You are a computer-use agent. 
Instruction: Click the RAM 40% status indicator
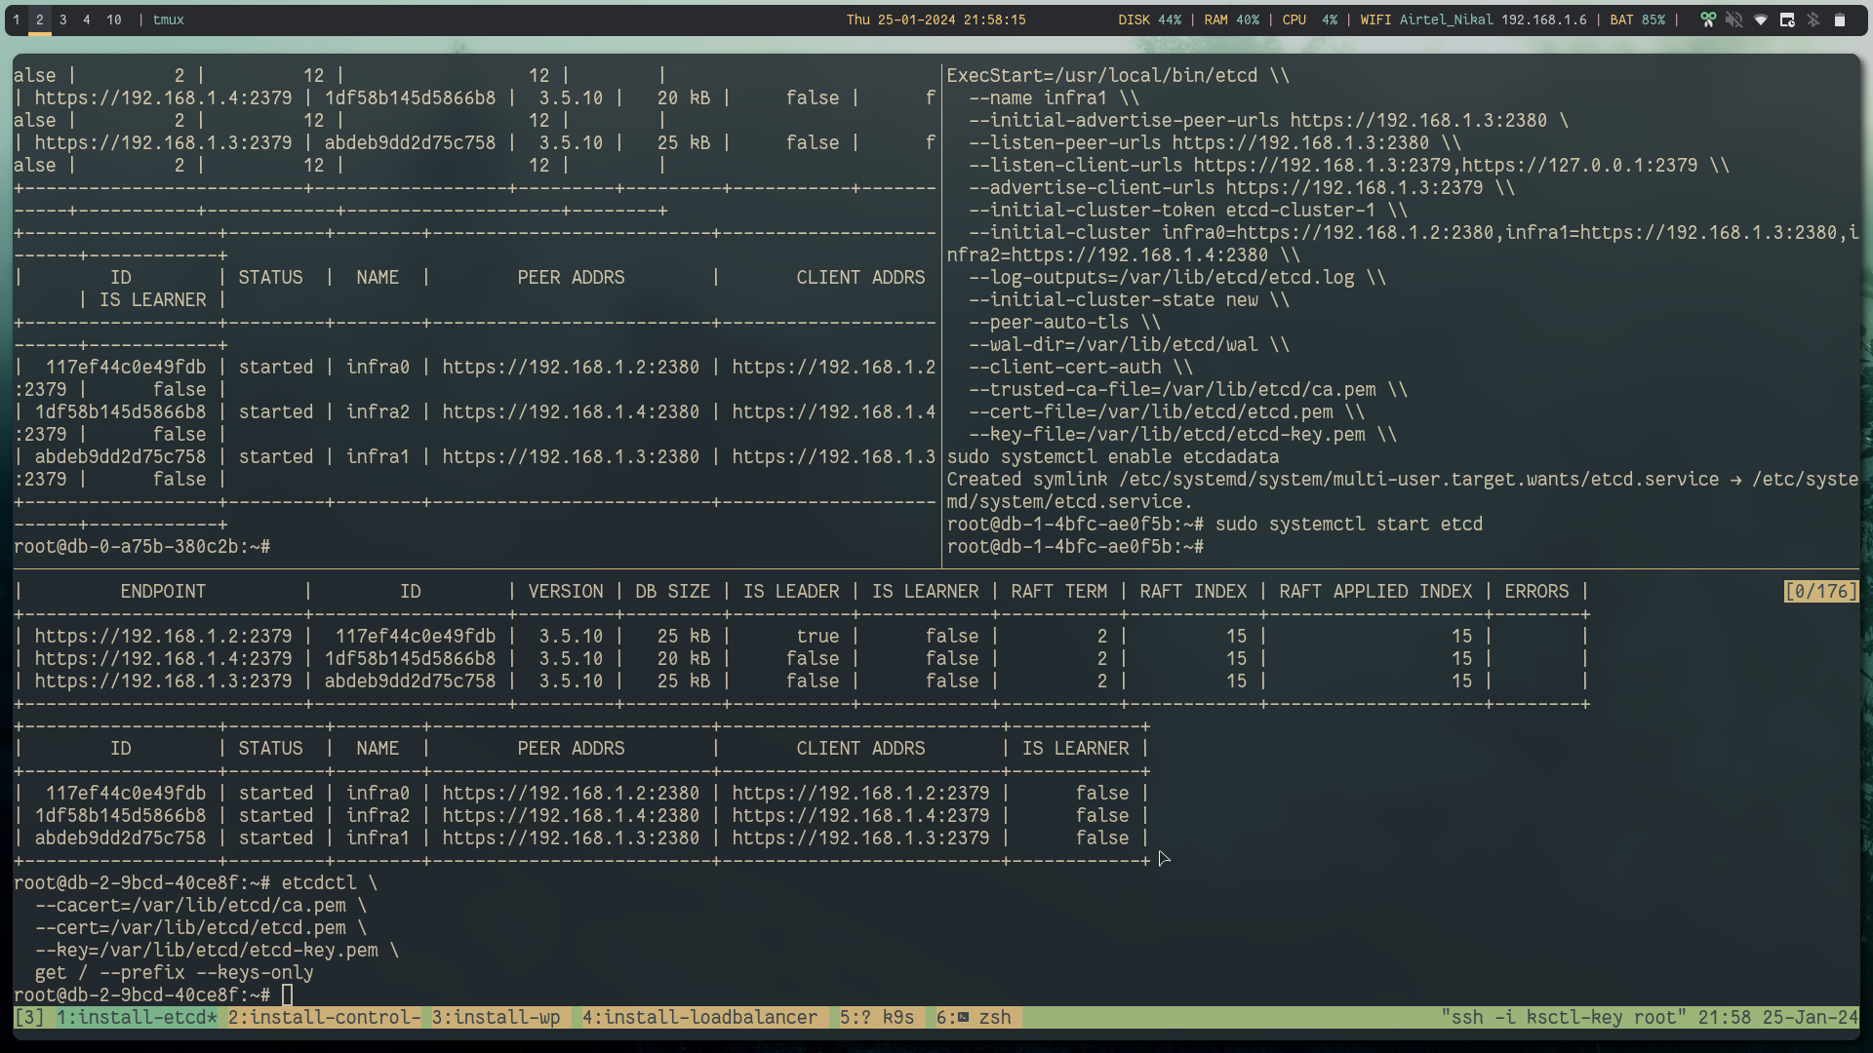1231,19
